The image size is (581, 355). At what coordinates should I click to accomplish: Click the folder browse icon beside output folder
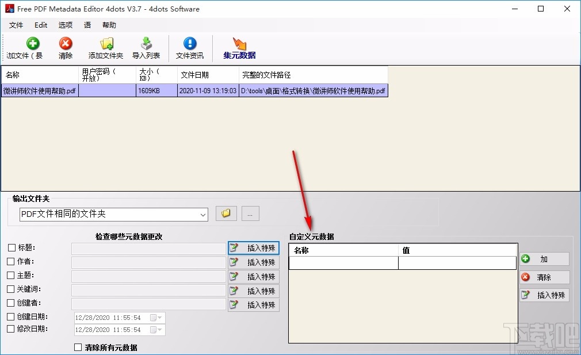click(x=225, y=213)
